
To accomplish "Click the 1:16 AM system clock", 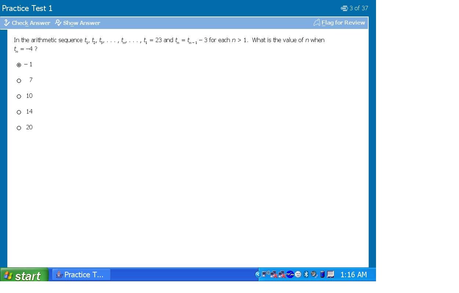I will tap(354, 275).
